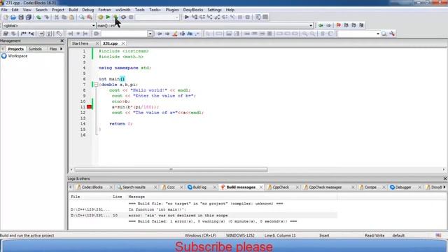Click the Save all files icon

pyautogui.click(x=29, y=17)
